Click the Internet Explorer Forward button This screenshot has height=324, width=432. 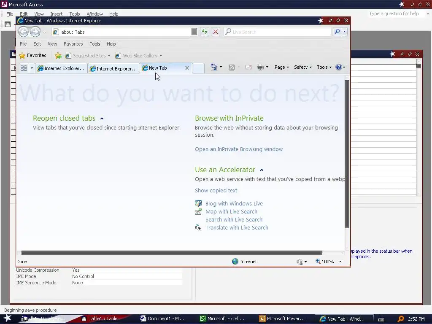[35, 32]
